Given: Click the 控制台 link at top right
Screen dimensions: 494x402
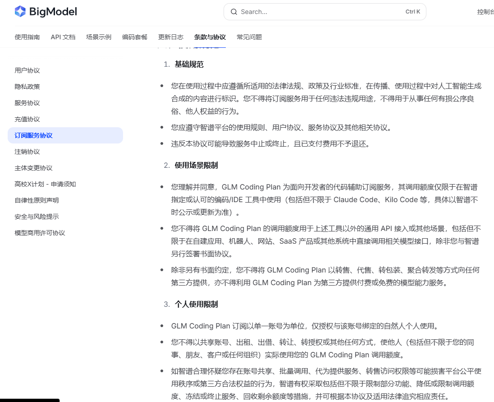Looking at the screenshot, I should coord(485,12).
